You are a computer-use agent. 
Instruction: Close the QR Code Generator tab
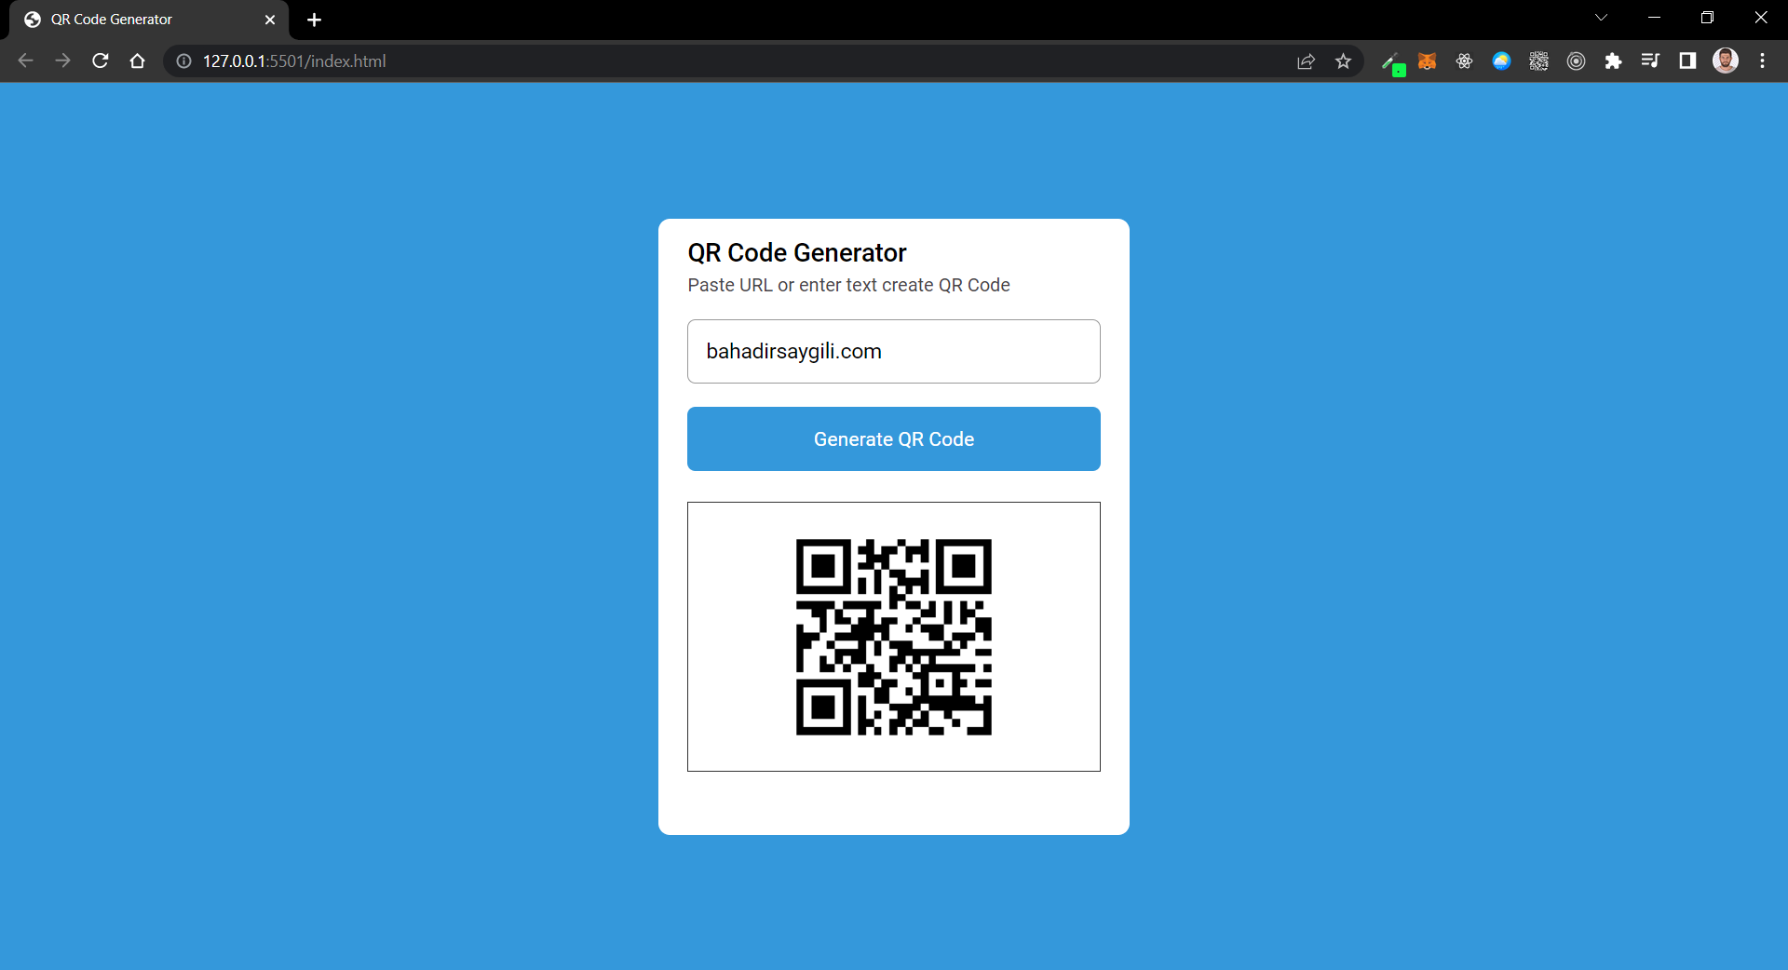[x=270, y=20]
